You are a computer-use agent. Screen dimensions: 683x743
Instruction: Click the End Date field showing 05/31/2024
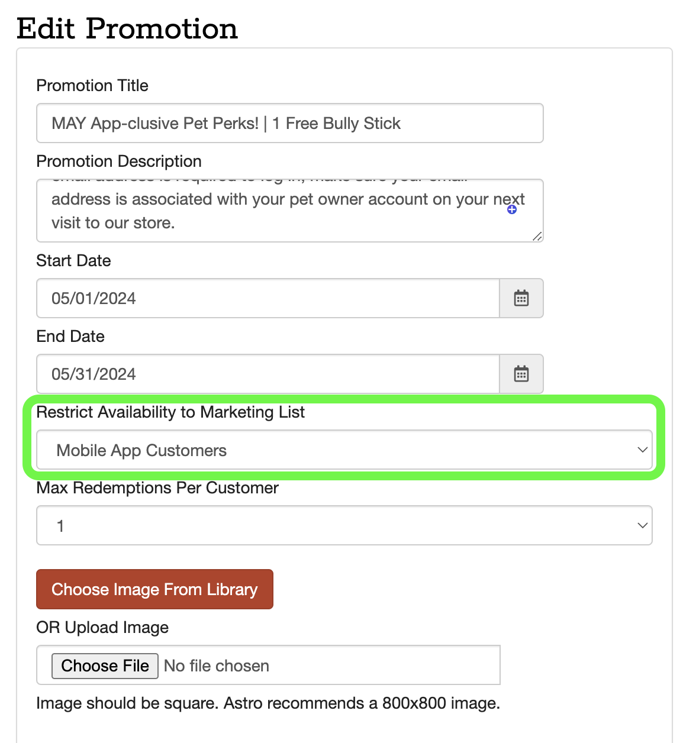[x=268, y=374]
